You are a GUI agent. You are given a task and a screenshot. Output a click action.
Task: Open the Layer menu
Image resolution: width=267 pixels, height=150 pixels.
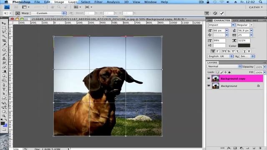73,2
